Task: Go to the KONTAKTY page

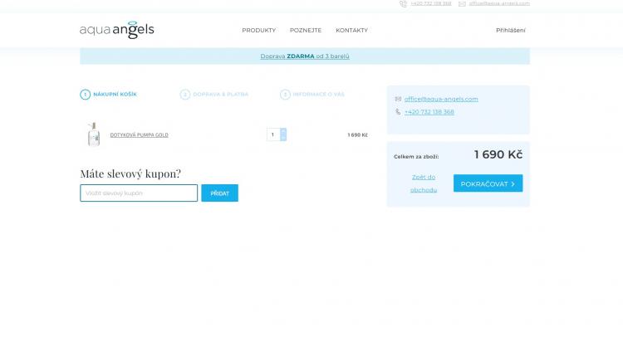Action: coord(351,30)
